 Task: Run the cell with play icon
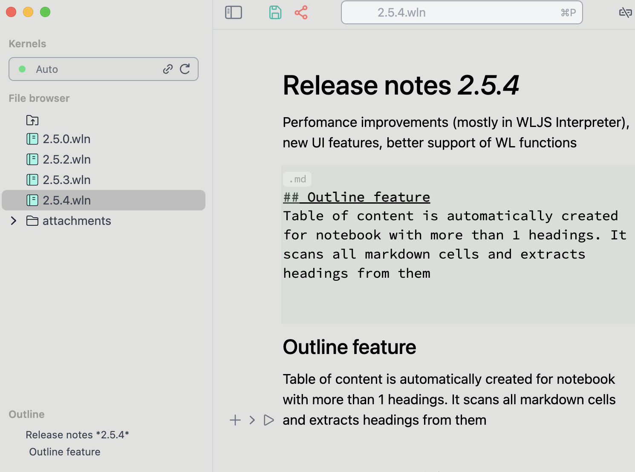tap(268, 420)
